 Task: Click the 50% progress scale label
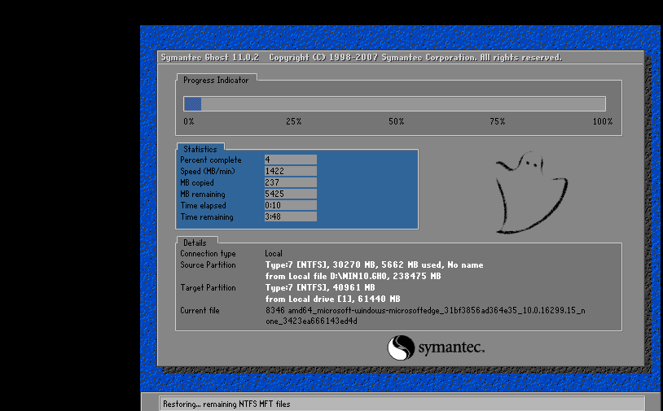click(x=396, y=121)
